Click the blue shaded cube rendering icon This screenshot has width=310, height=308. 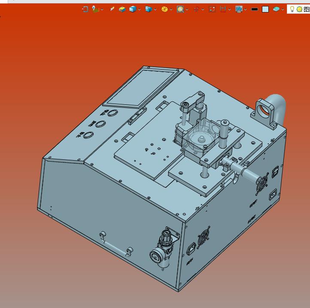133,9
